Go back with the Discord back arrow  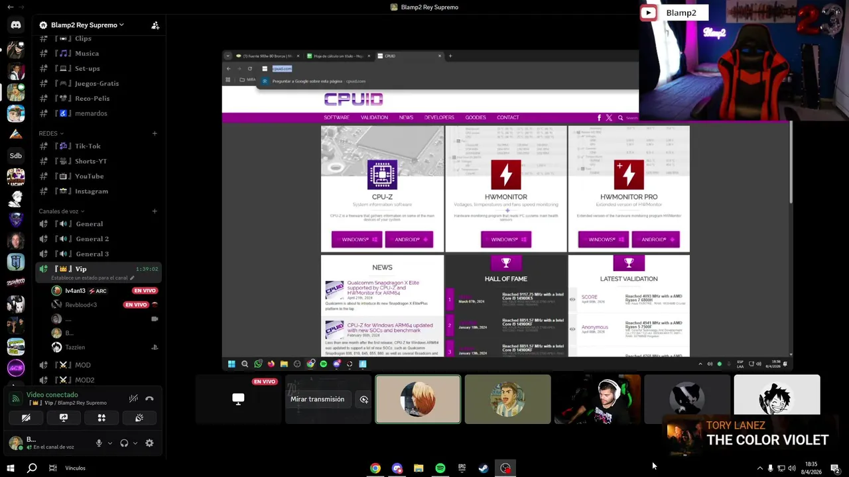(x=10, y=7)
